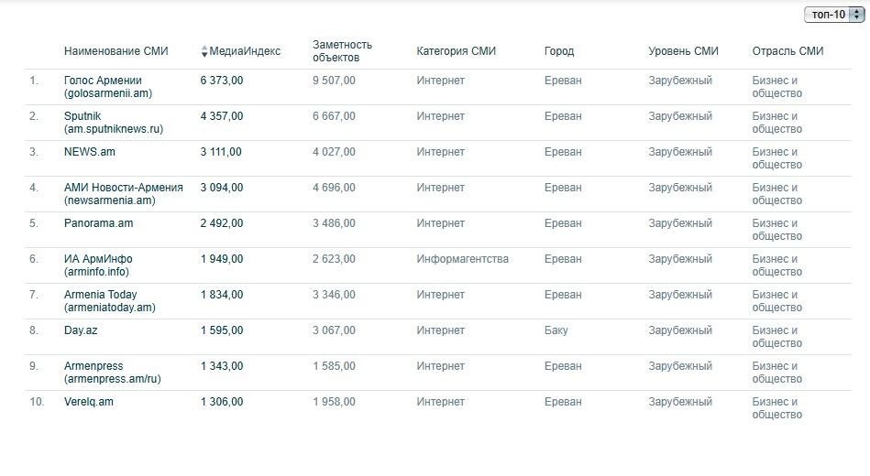This screenshot has height=476, width=870.
Task: Open the Panorama.am media entry
Action: [98, 223]
